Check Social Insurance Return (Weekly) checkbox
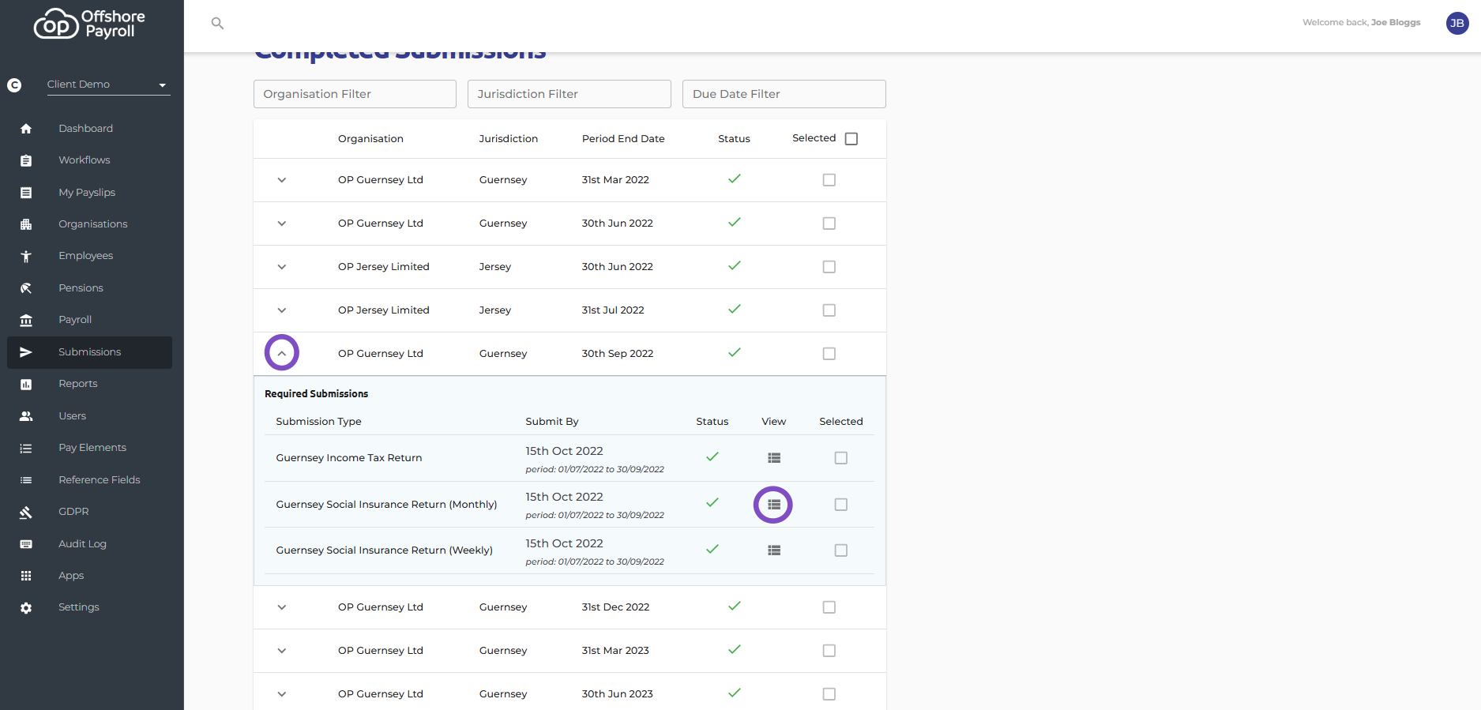 [841, 550]
